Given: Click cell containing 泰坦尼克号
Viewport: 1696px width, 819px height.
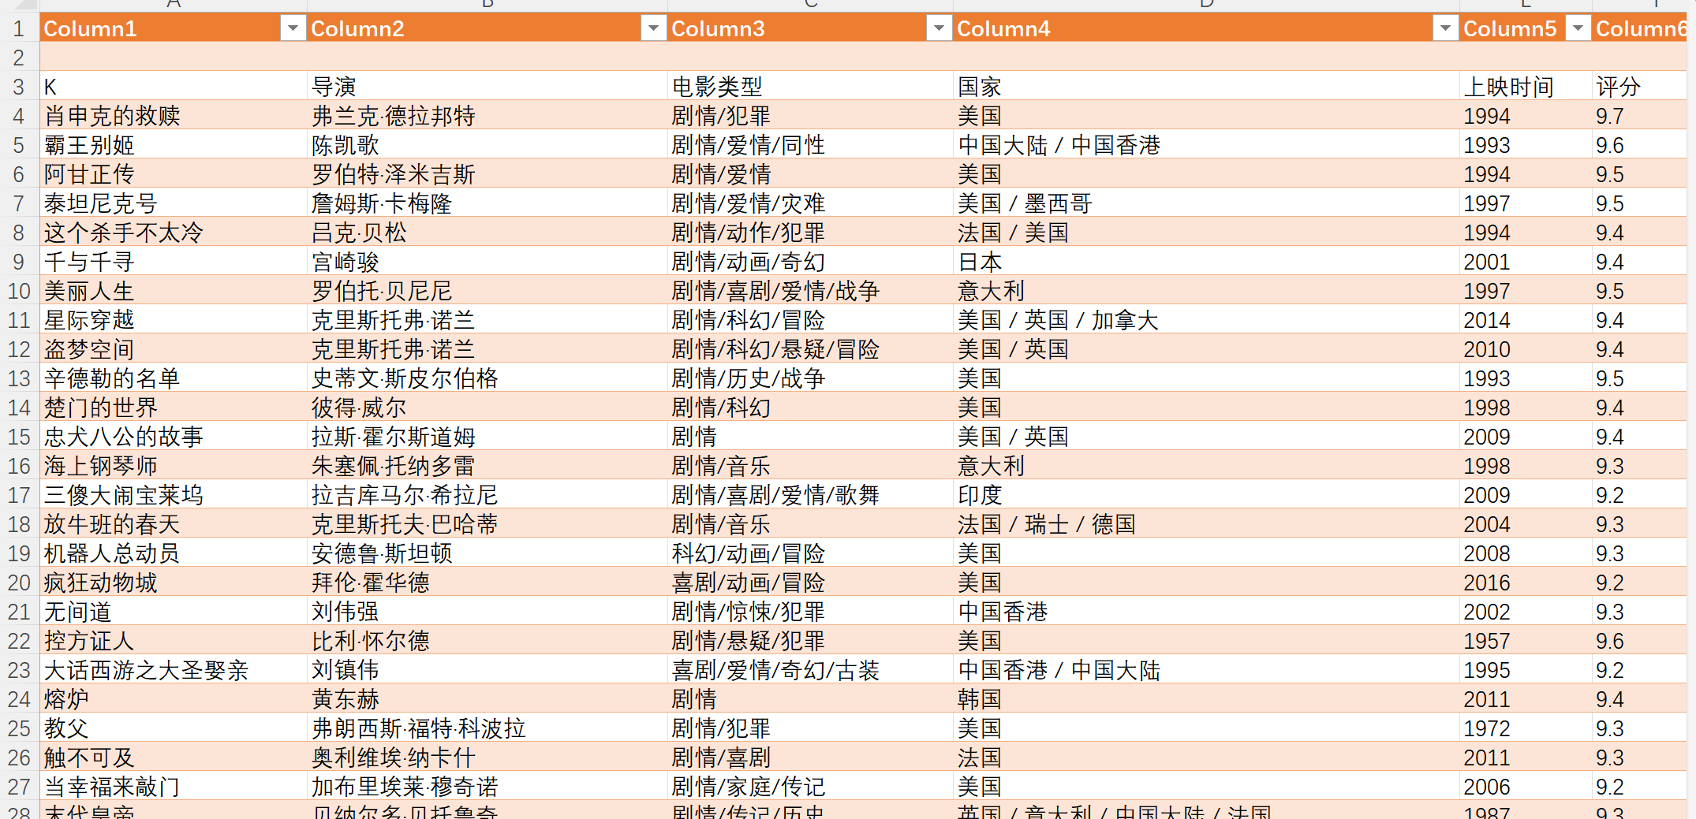Looking at the screenshot, I should (173, 203).
